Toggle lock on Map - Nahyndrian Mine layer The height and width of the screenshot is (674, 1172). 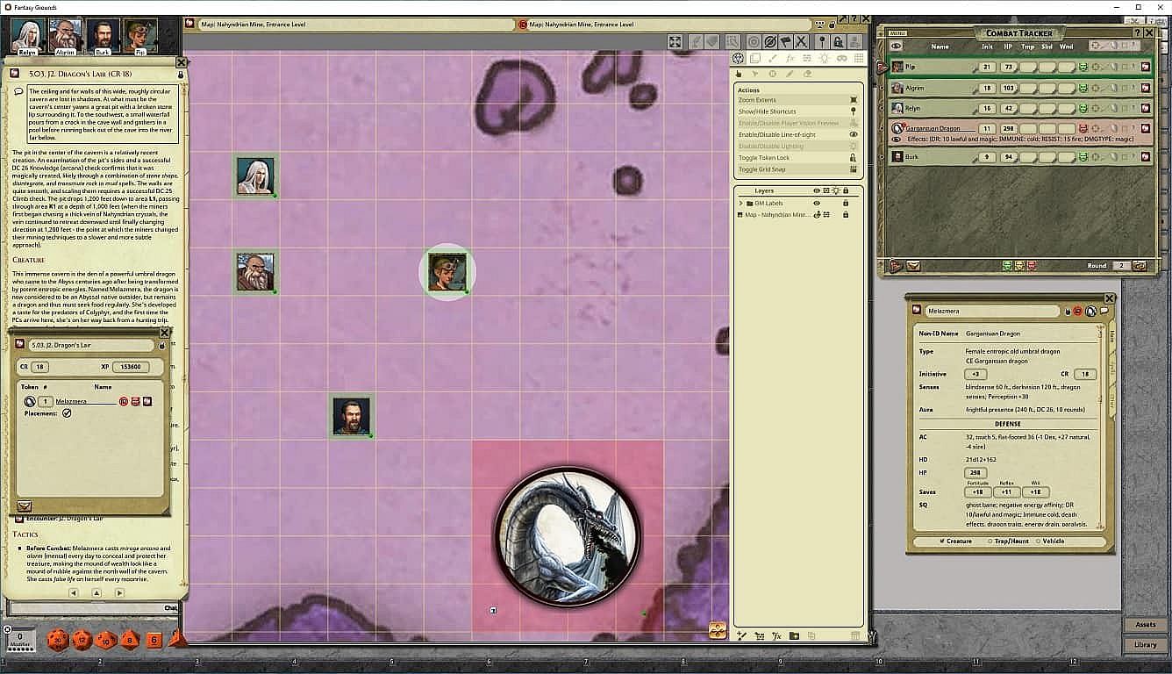tap(846, 215)
